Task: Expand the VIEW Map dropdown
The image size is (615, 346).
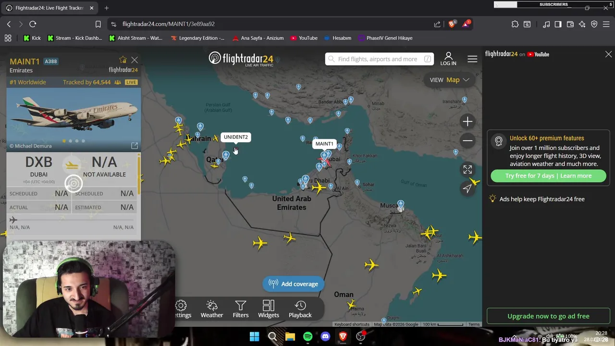Action: click(x=449, y=80)
